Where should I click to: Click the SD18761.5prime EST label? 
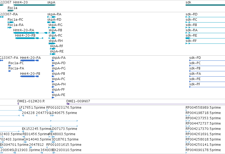pyautogui.click(x=65, y=139)
